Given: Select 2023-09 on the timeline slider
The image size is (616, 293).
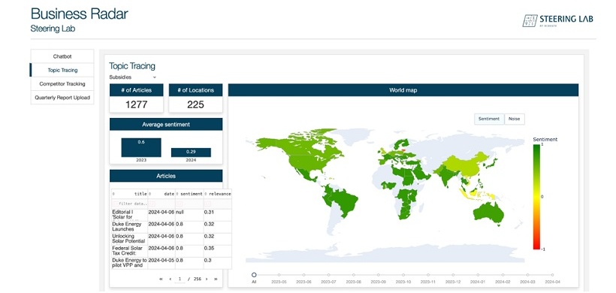Looking at the screenshot, I should coord(379,275).
